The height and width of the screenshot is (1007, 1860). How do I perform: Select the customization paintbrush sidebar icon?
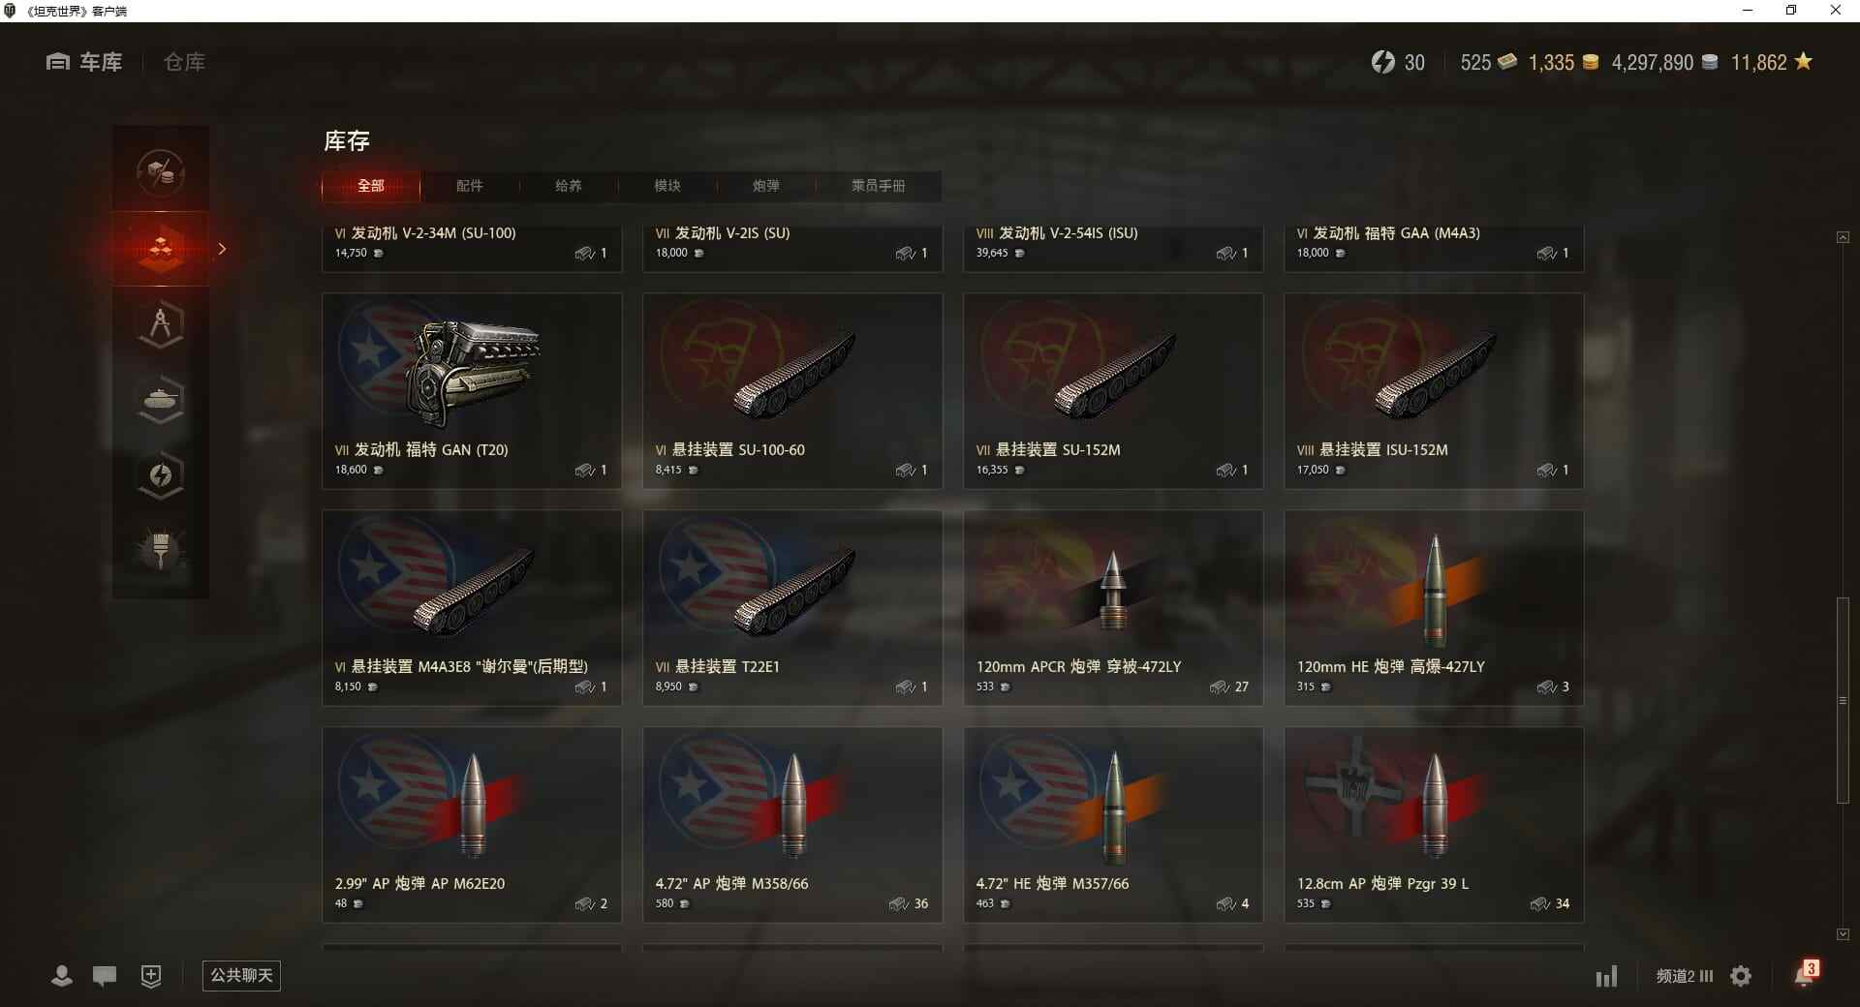tap(161, 551)
